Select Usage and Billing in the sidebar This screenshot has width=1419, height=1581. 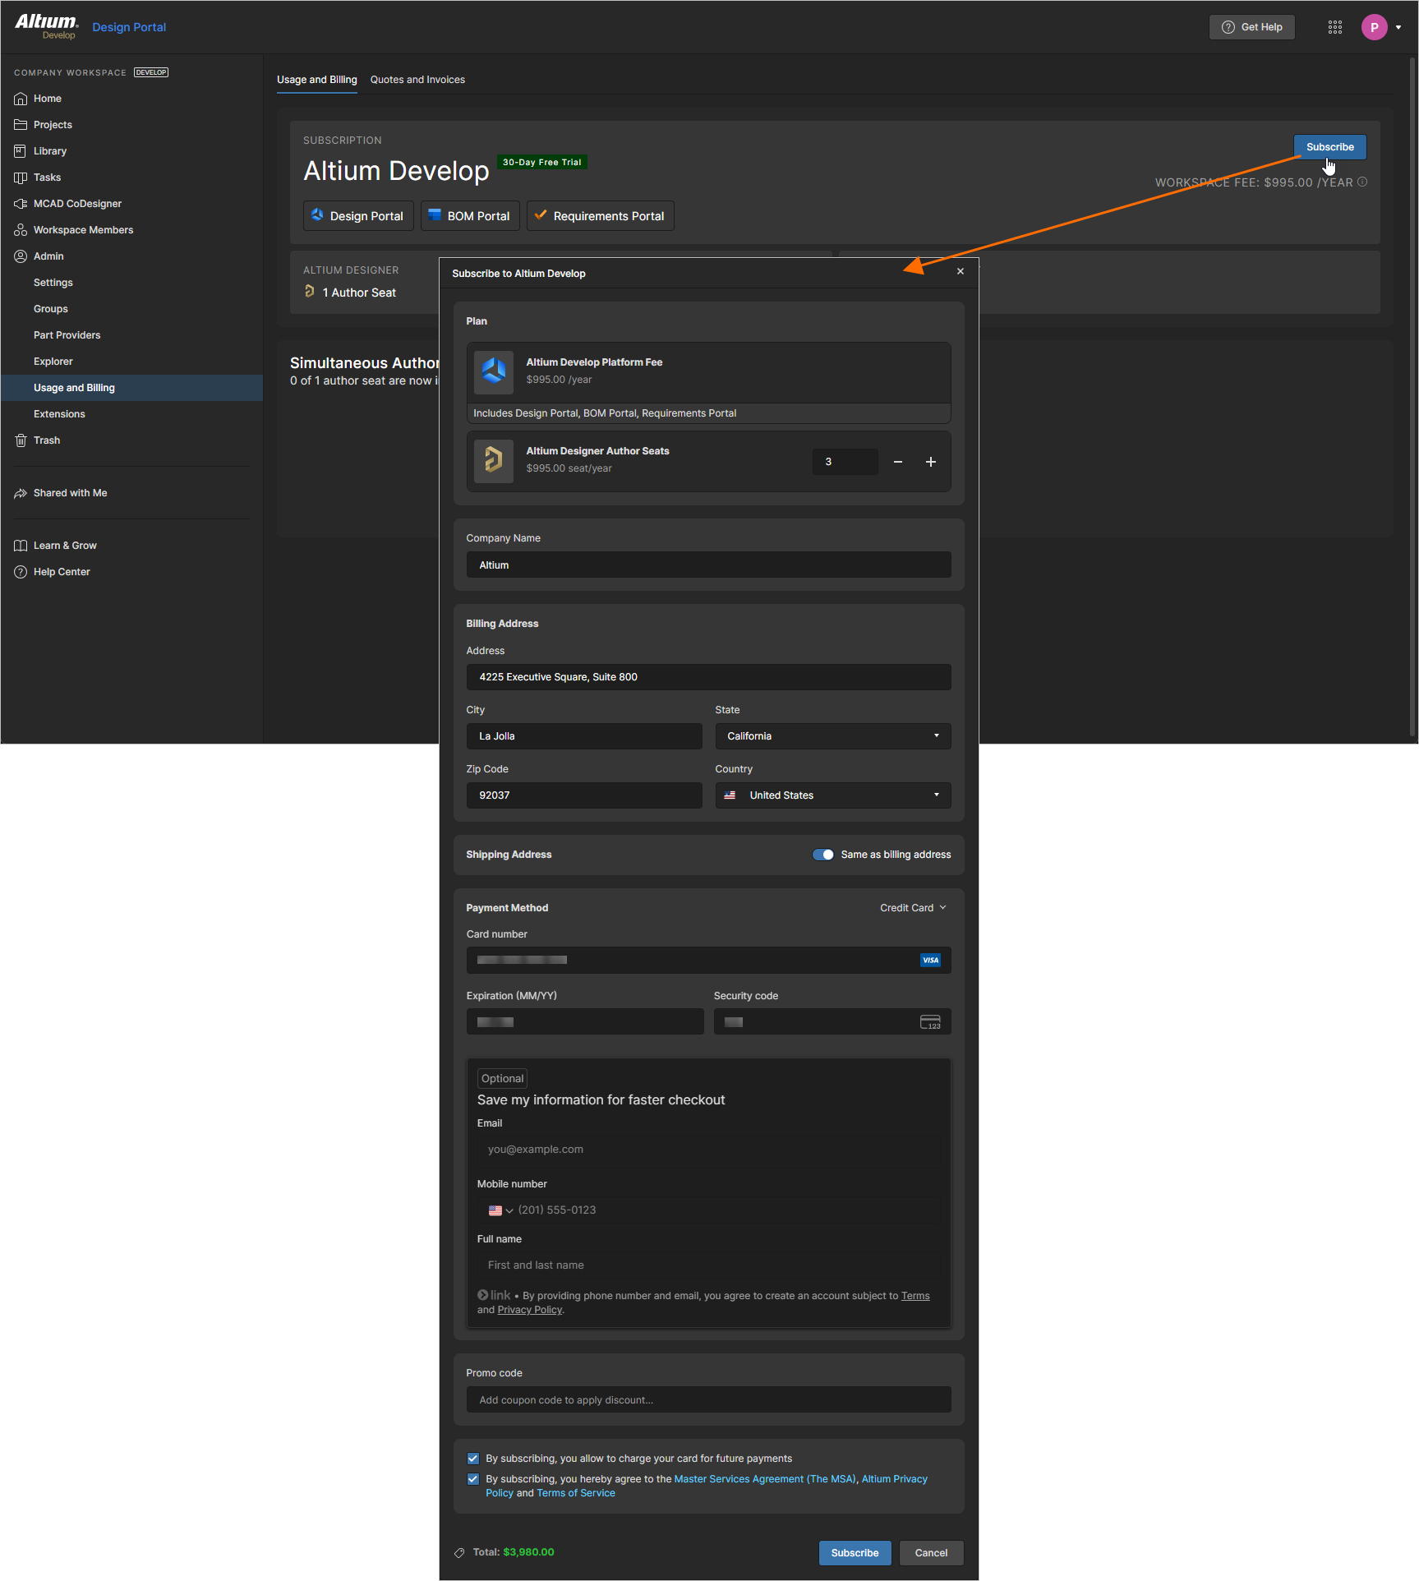pyautogui.click(x=132, y=388)
